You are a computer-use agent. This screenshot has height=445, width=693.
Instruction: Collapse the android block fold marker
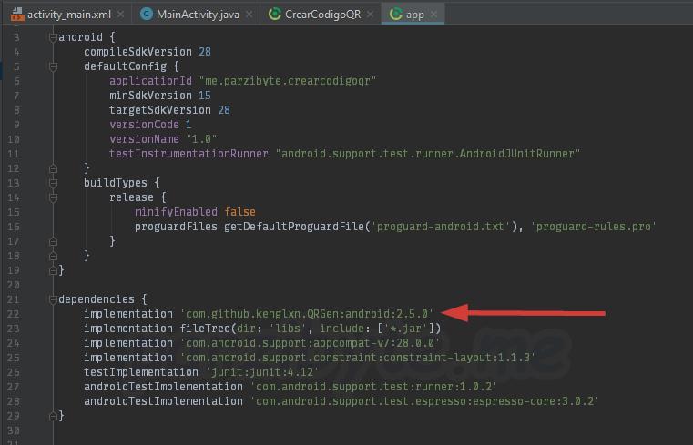click(x=53, y=37)
